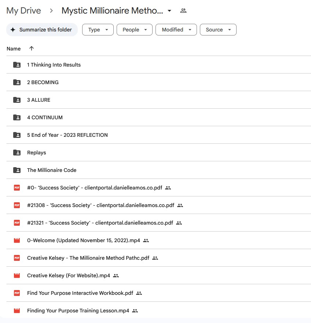Open the People filter dropdown

pos(135,30)
